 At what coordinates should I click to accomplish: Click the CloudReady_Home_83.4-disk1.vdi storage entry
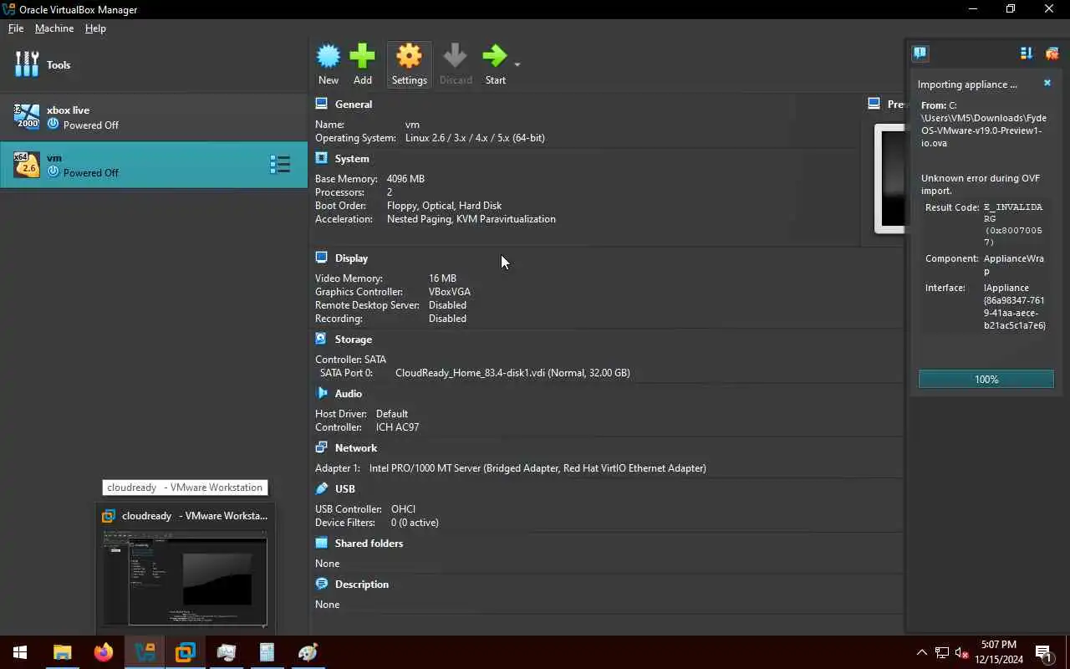tap(512, 373)
